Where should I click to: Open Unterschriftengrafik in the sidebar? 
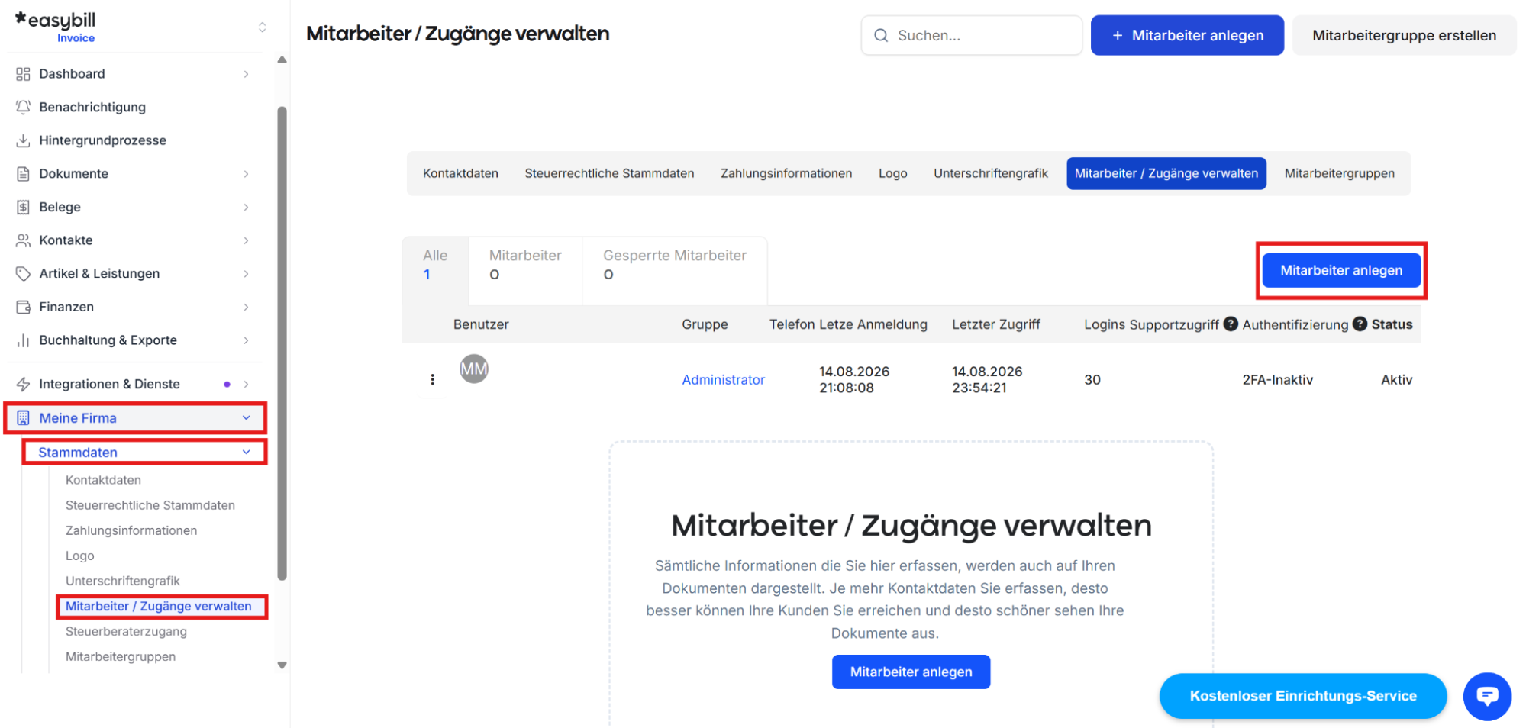tap(122, 581)
